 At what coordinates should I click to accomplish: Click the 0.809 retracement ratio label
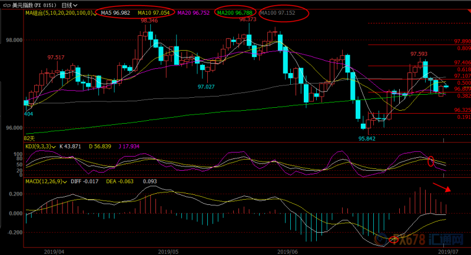pos(464,48)
